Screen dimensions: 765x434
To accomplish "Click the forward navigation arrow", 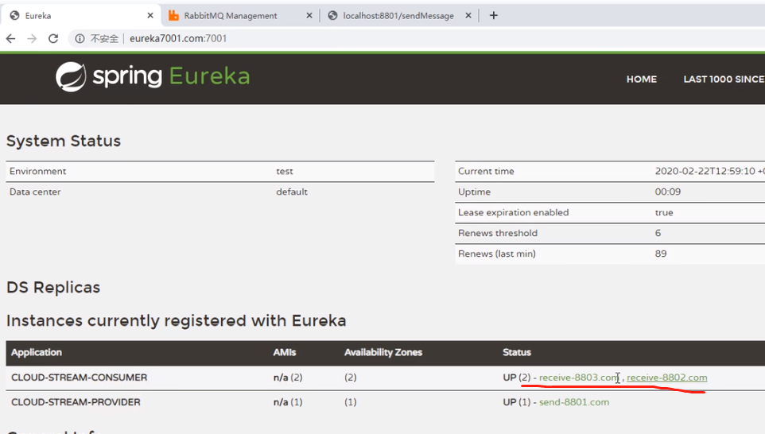I will coord(32,38).
